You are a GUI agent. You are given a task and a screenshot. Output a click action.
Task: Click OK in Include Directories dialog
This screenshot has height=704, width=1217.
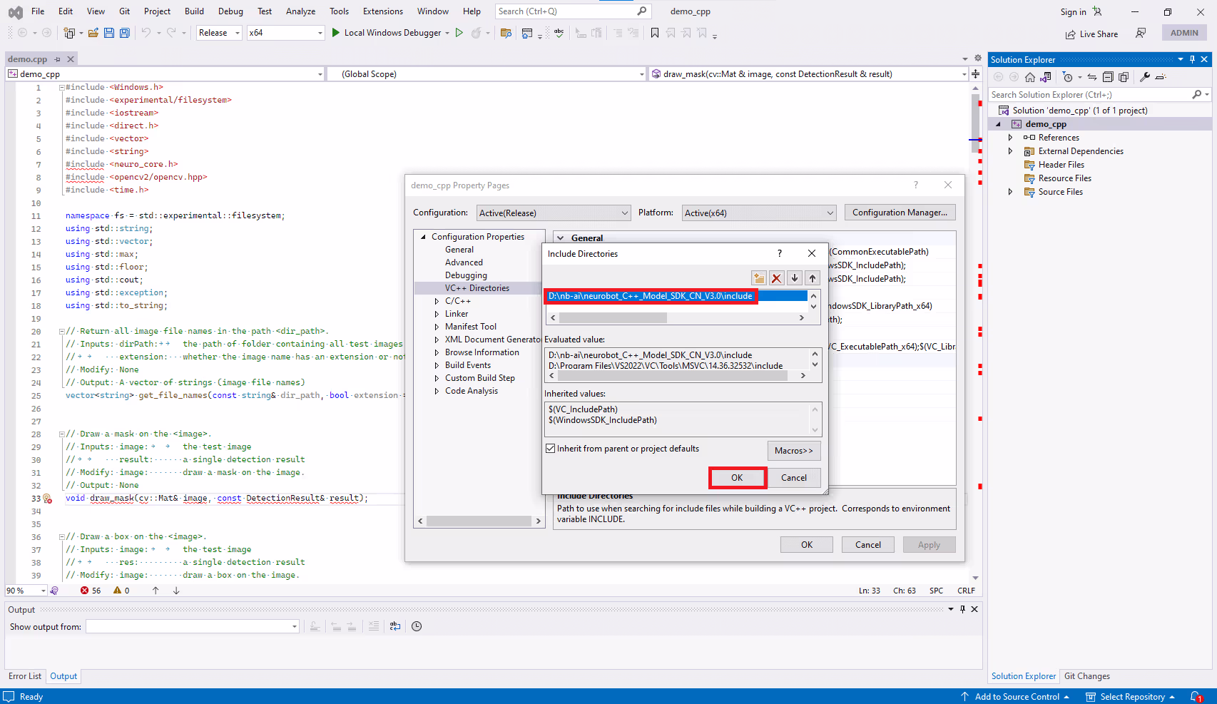(737, 478)
